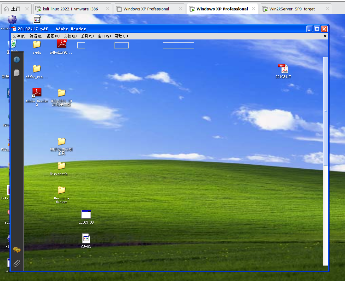345x281 pixels.
Task: Open the 文件(F) menu in Adobe Reader
Action: [19, 36]
